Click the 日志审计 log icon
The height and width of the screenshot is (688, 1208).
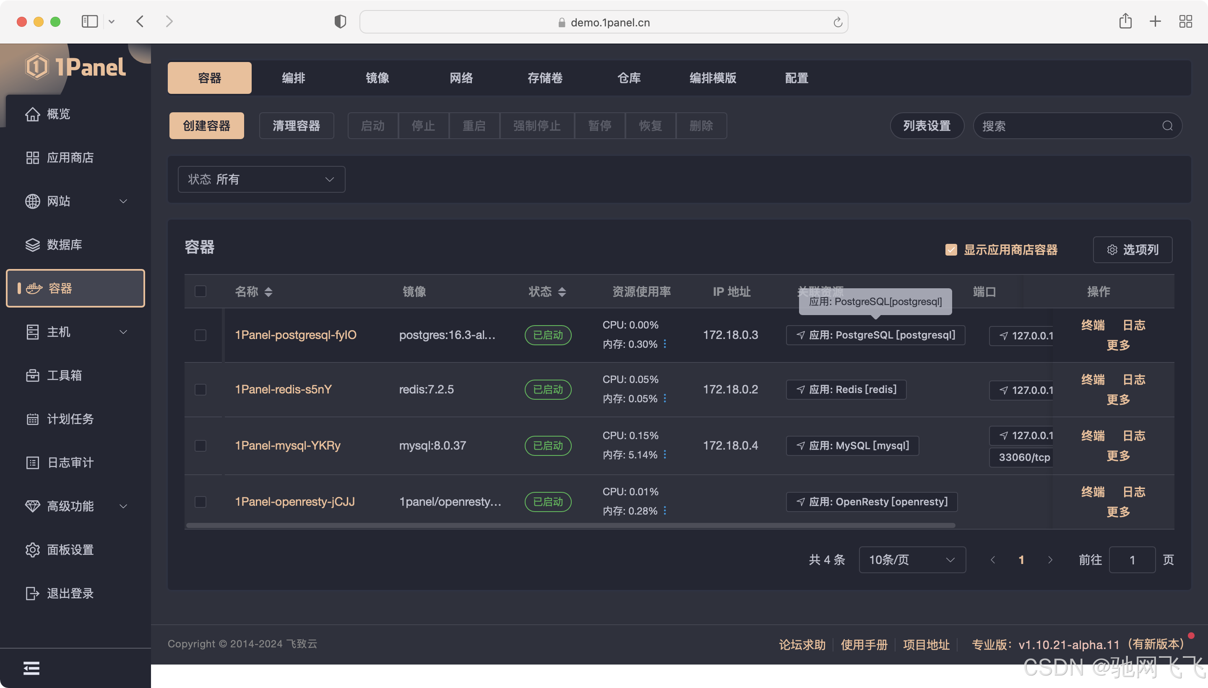(32, 463)
